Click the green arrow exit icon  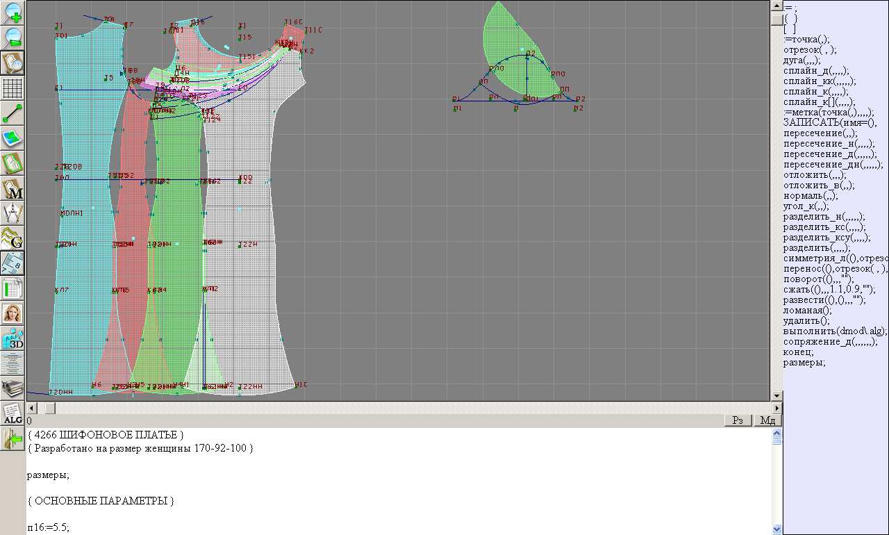(13, 439)
